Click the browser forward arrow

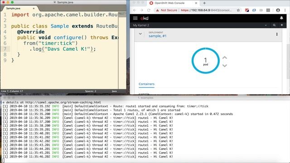tap(142, 10)
